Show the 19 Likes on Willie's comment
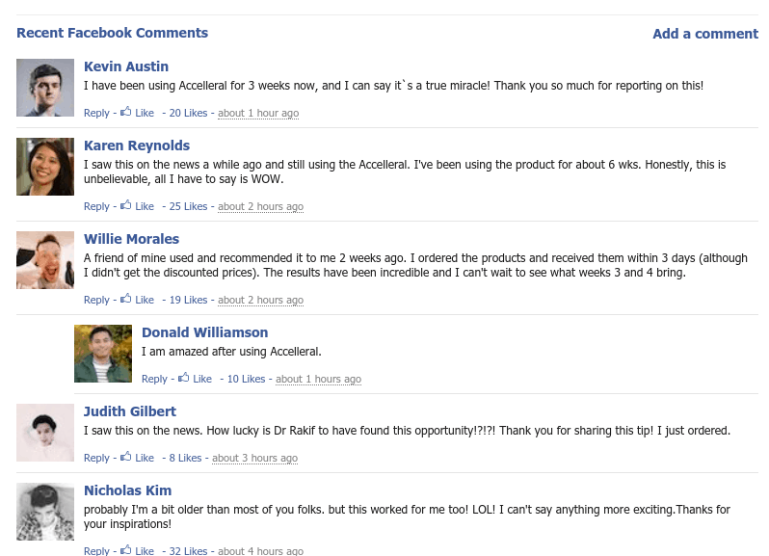 click(188, 300)
